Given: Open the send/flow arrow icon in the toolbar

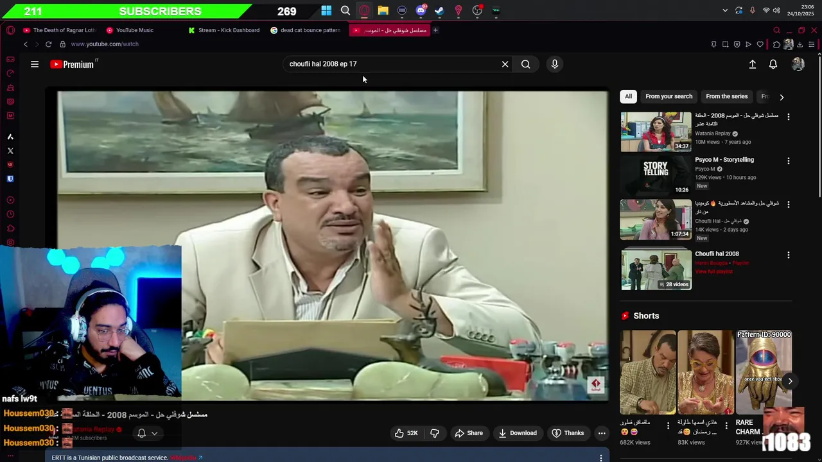Looking at the screenshot, I should tap(748, 44).
